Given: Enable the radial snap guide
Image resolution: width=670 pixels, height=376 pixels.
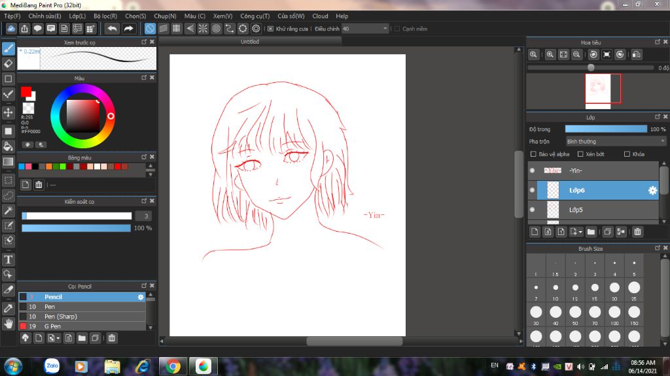Looking at the screenshot, I should click(203, 29).
